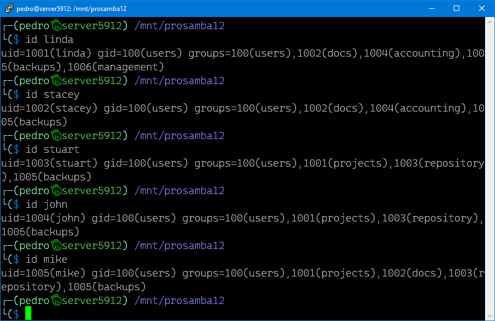Click the Debian icon beside mike's prompt line
The image size is (495, 321).
click(x=55, y=245)
